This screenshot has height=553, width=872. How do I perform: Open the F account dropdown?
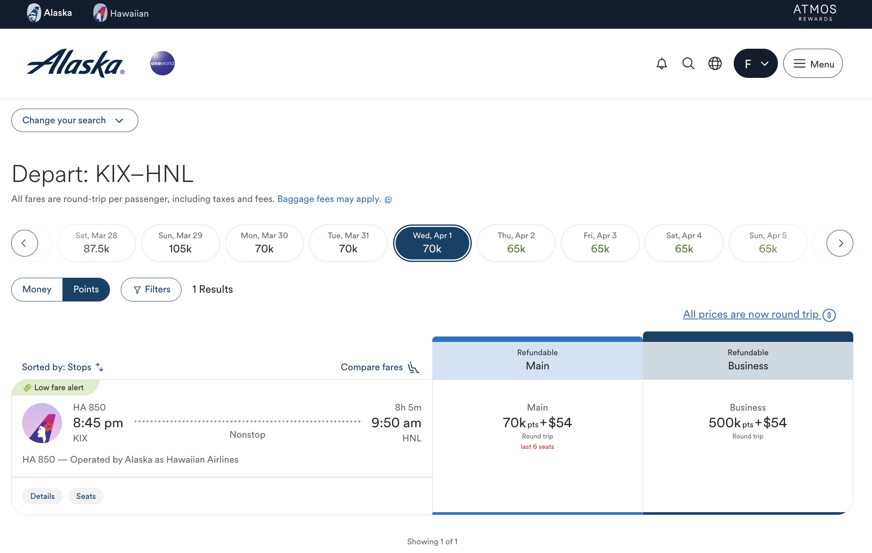755,64
